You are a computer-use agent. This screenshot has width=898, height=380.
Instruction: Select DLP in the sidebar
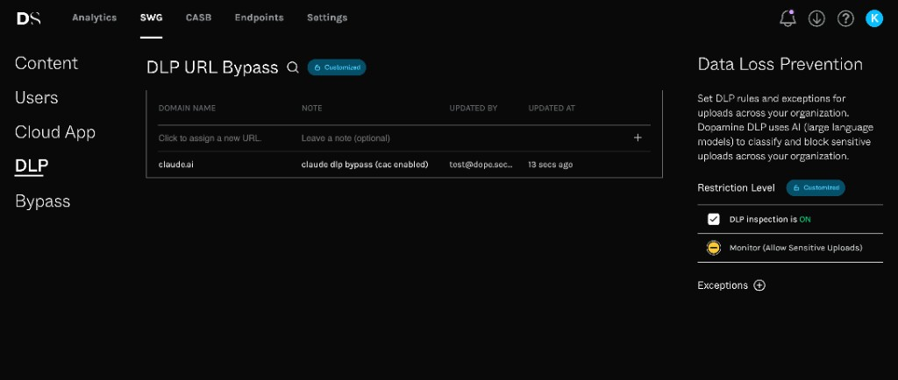(x=32, y=165)
